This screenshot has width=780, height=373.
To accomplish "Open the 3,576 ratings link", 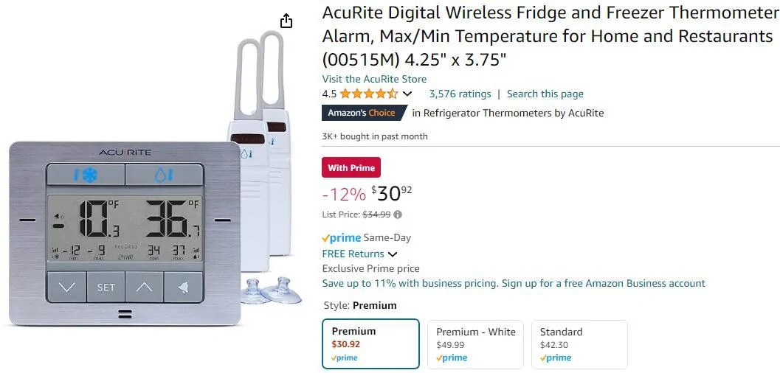I will pyautogui.click(x=460, y=94).
